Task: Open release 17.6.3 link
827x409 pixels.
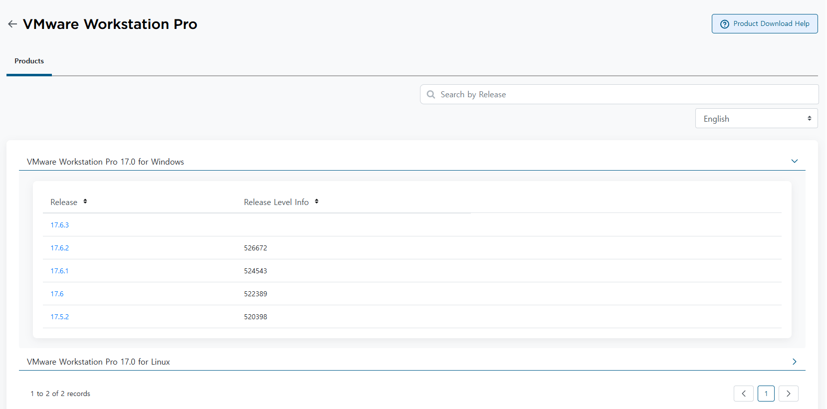Action: point(59,225)
